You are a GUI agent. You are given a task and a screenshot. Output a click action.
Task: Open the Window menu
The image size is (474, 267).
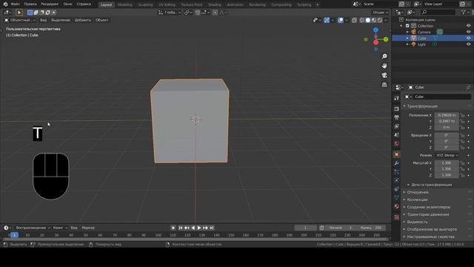click(67, 4)
